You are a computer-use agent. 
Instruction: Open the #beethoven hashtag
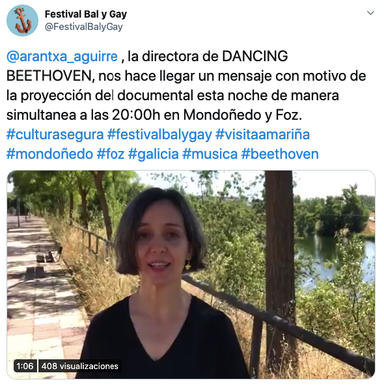click(x=280, y=154)
